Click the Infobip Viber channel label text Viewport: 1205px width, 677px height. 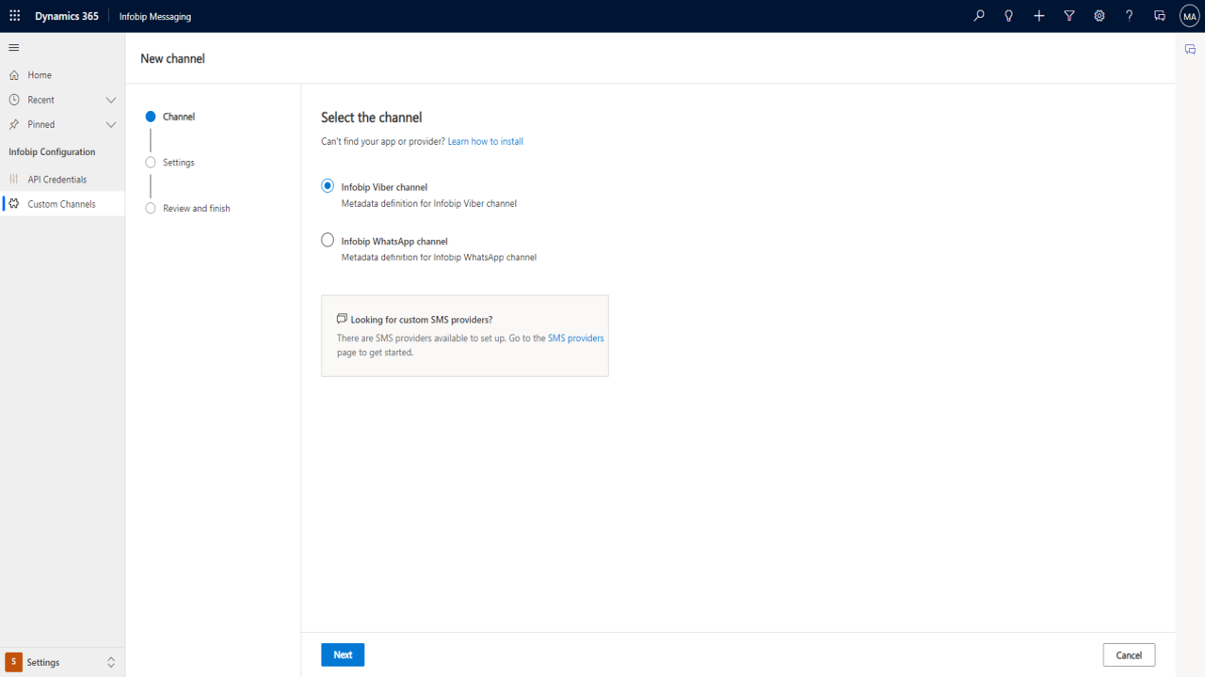384,187
